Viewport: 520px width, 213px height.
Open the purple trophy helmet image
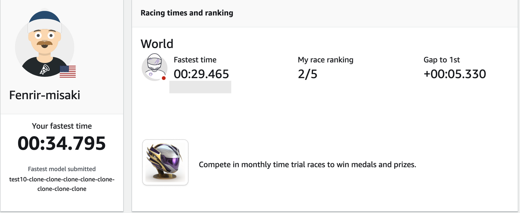pos(165,162)
